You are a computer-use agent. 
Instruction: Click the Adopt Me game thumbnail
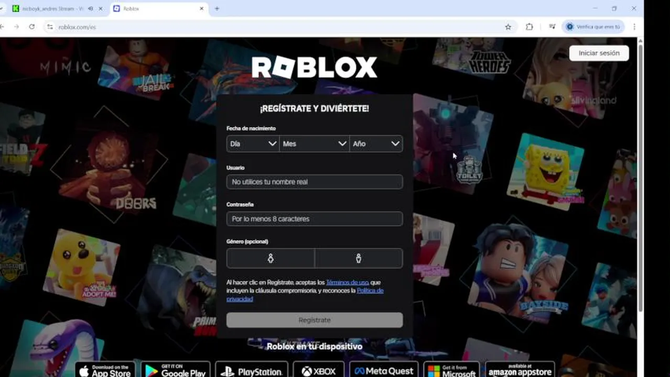(x=81, y=267)
